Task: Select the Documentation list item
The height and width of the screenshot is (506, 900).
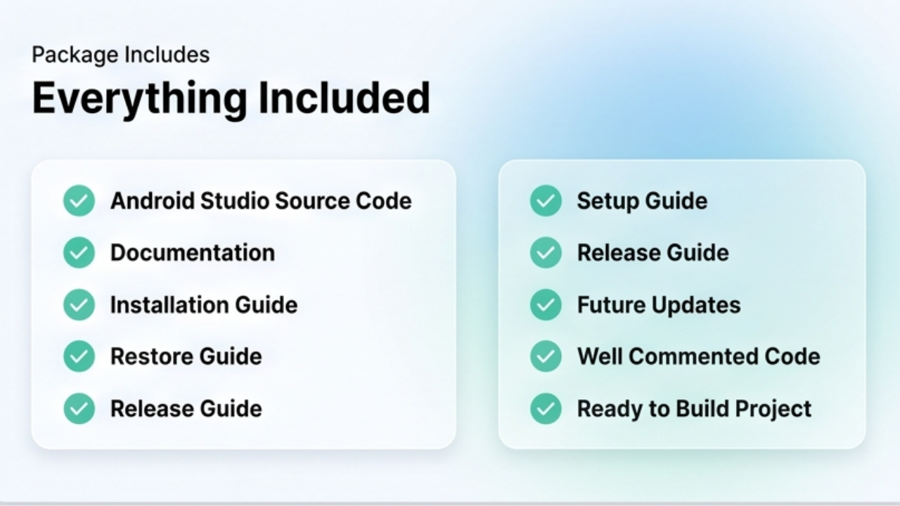Action: point(193,253)
